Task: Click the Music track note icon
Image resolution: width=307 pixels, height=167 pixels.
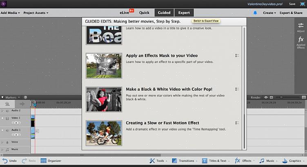Action: click(7, 149)
